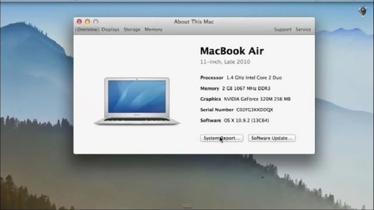Click the 'About This Mac' window title
Image resolution: width=374 pixels, height=210 pixels.
194,22
